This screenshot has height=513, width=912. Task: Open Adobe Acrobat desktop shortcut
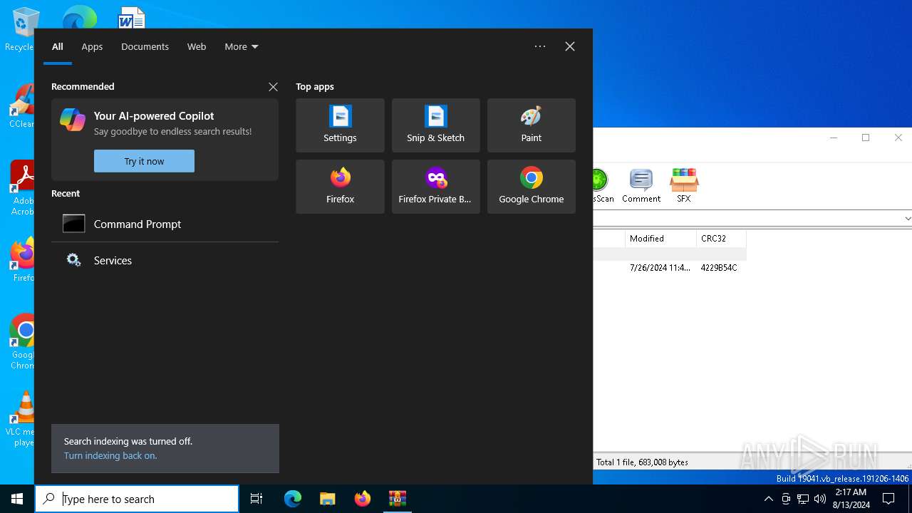pos(24,187)
